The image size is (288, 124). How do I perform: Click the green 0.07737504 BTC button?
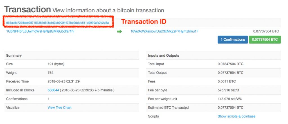[265, 40]
